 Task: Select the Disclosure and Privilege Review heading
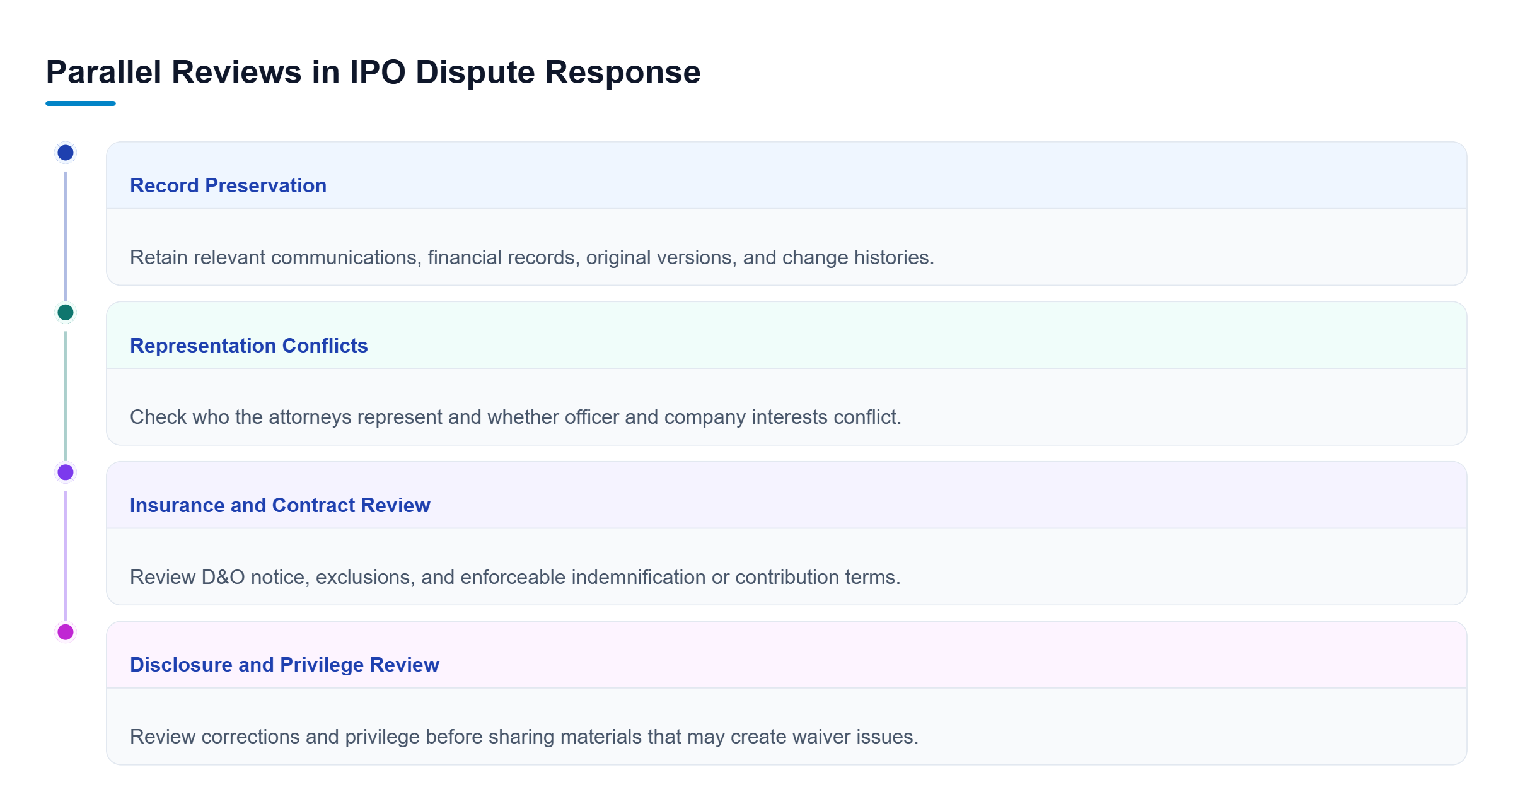[284, 665]
